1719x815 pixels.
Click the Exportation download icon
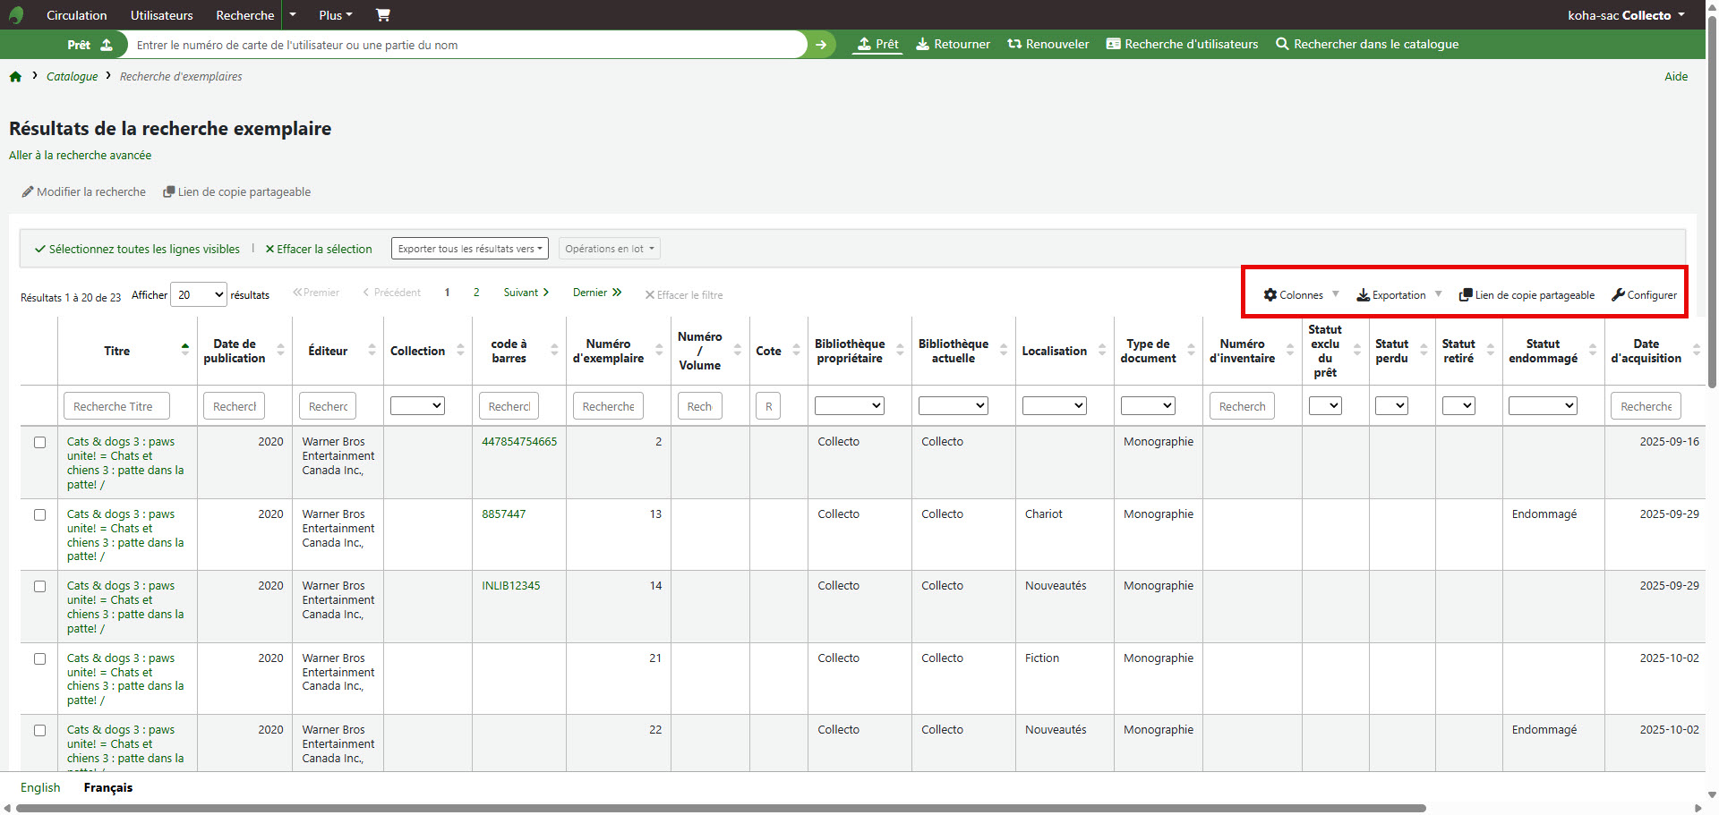pos(1363,295)
